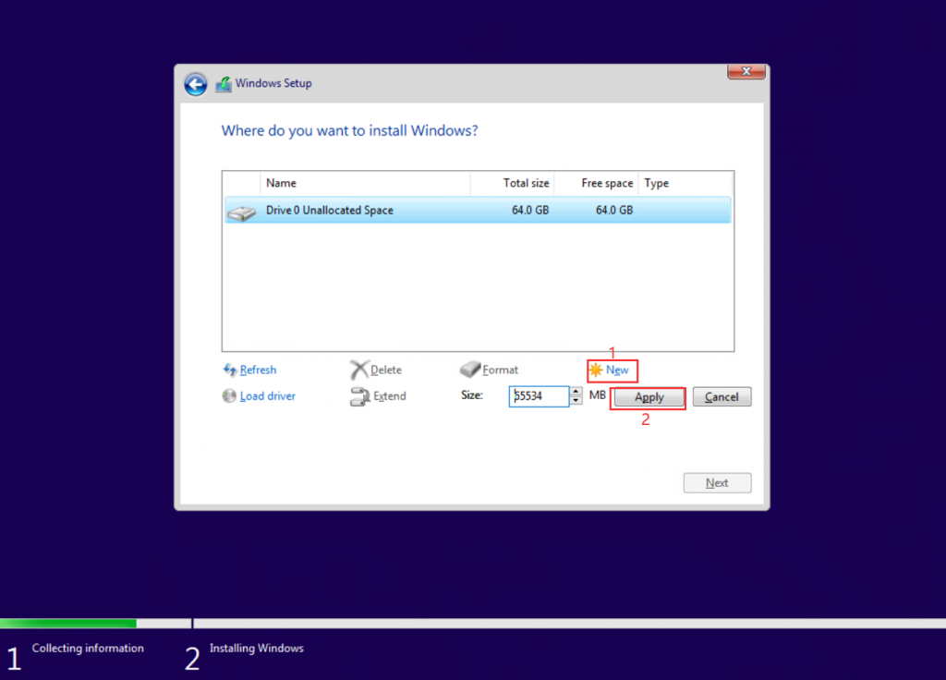This screenshot has height=680, width=946.
Task: Click into the Size input field
Action: [x=539, y=396]
